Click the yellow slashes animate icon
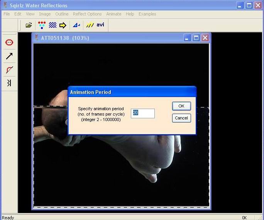 tap(90, 25)
